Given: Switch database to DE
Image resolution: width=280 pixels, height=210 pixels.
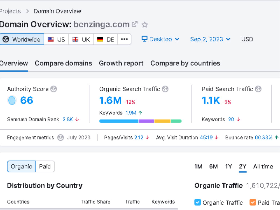Looking at the screenshot, I should (106, 39).
